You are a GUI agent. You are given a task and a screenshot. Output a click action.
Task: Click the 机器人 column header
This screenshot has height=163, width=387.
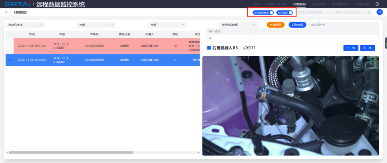(150, 34)
